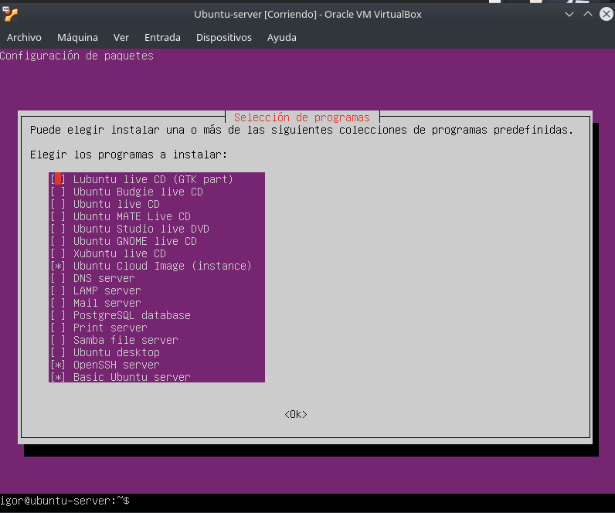615x513 pixels.
Task: Open the Archivo menu
Action: click(x=24, y=38)
